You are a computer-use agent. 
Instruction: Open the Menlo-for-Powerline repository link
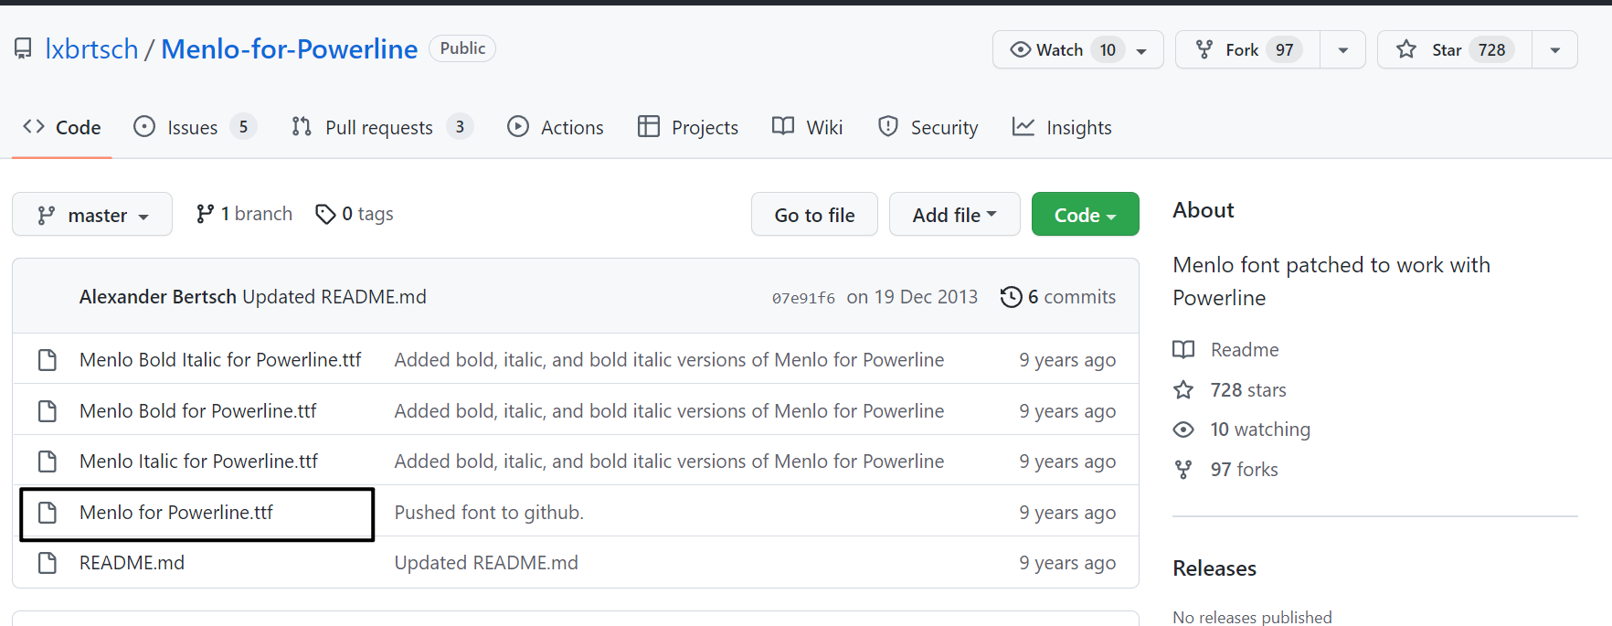[x=289, y=48]
